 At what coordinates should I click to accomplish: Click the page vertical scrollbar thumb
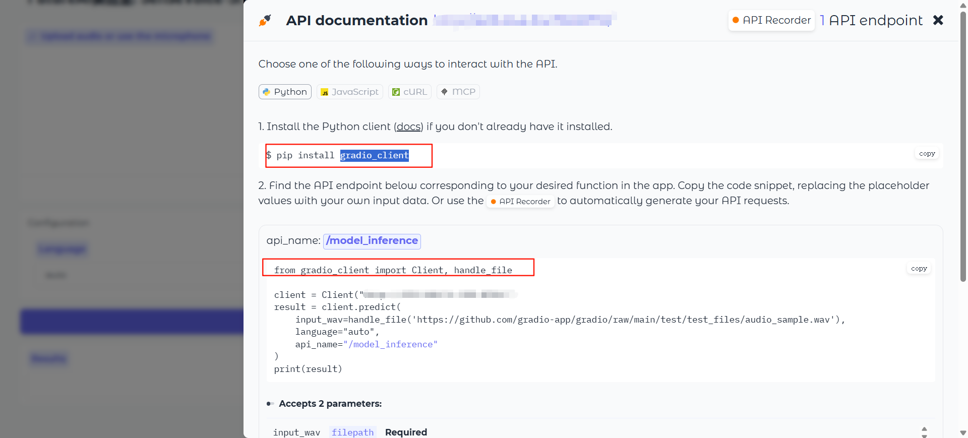(x=963, y=146)
